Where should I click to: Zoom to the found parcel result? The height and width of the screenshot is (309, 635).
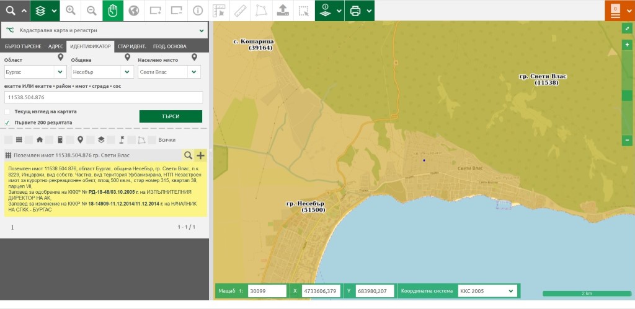pyautogui.click(x=188, y=155)
